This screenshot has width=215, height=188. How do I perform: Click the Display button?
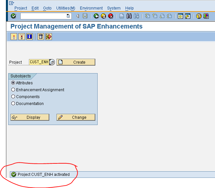(x=30, y=117)
